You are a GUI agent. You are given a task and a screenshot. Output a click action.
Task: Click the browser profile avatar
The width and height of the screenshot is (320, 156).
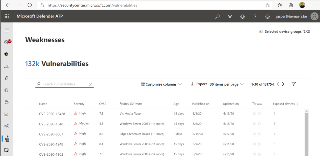[x=302, y=5]
